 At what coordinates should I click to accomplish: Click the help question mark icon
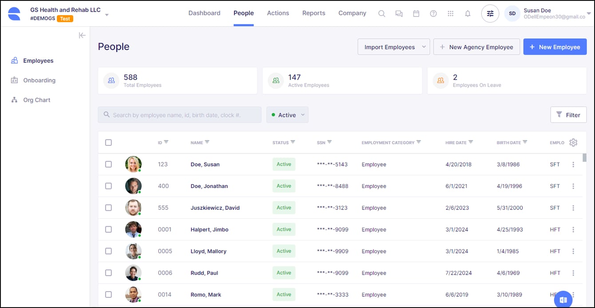click(433, 13)
